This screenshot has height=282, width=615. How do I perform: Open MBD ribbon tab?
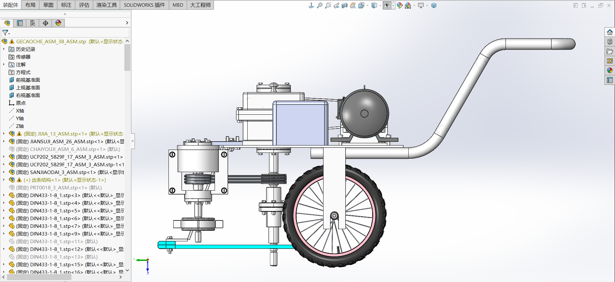(178, 5)
